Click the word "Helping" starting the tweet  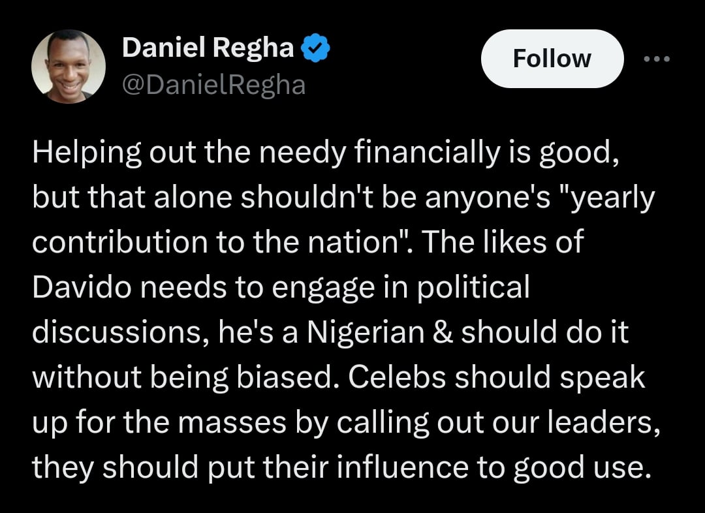coord(78,154)
